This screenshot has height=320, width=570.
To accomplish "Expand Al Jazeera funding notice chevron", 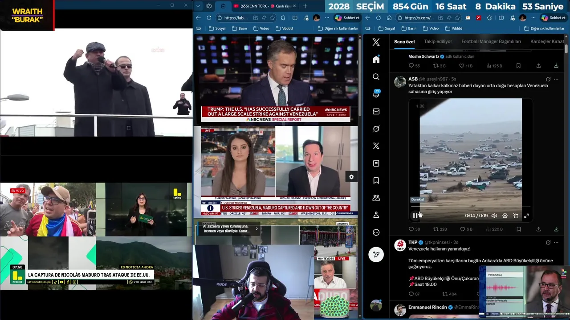I will (x=256, y=229).
